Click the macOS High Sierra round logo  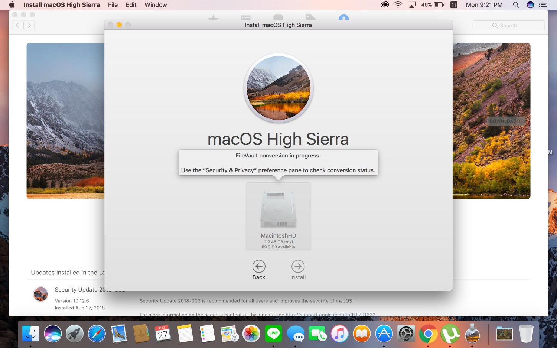278,88
